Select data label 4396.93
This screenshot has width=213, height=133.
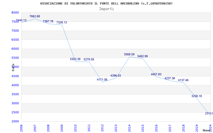[x=116, y=76]
